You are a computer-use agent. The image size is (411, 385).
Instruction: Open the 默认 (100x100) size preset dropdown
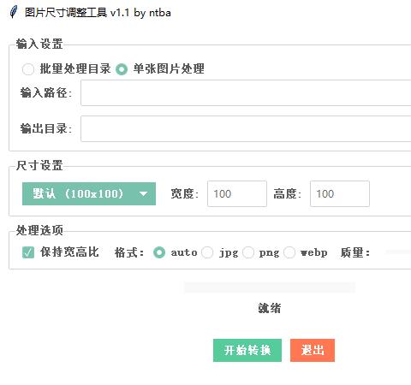point(89,194)
